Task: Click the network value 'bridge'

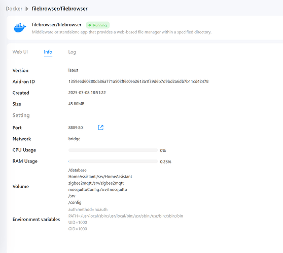Action: tap(75, 139)
